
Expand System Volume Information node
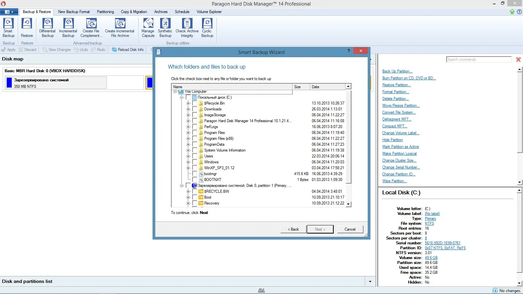188,150
